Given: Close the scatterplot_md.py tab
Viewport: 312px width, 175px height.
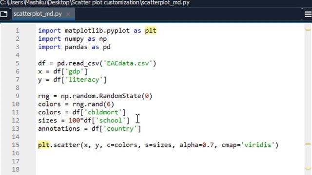Looking at the screenshot, I should [68, 14].
